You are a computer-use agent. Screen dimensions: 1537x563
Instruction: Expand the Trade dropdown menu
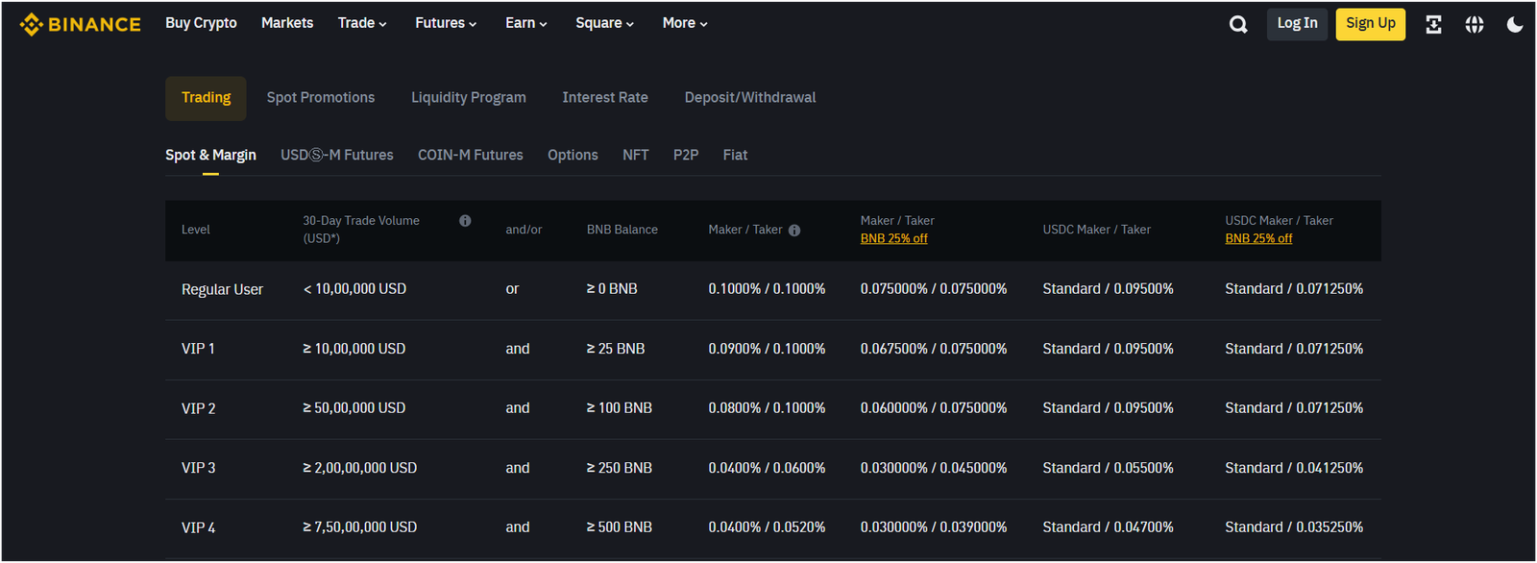click(362, 23)
